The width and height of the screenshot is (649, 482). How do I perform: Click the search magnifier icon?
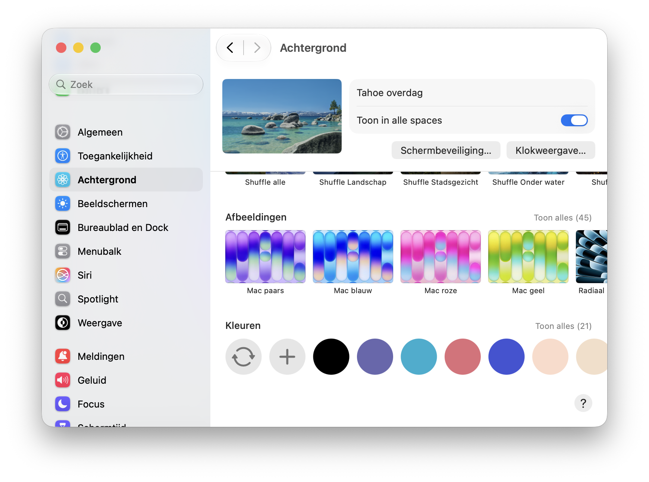tap(61, 85)
